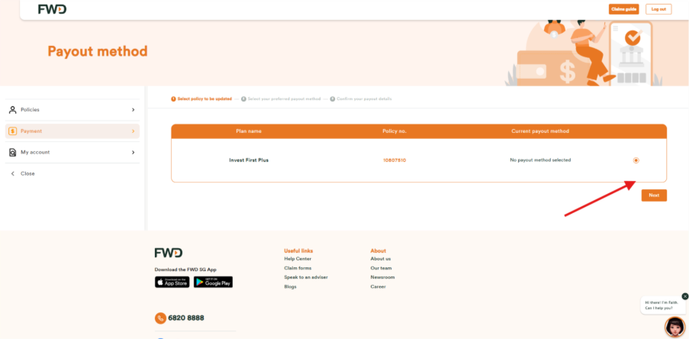Close the sidebar menu
Screen dimensions: 689x339
tap(27, 173)
